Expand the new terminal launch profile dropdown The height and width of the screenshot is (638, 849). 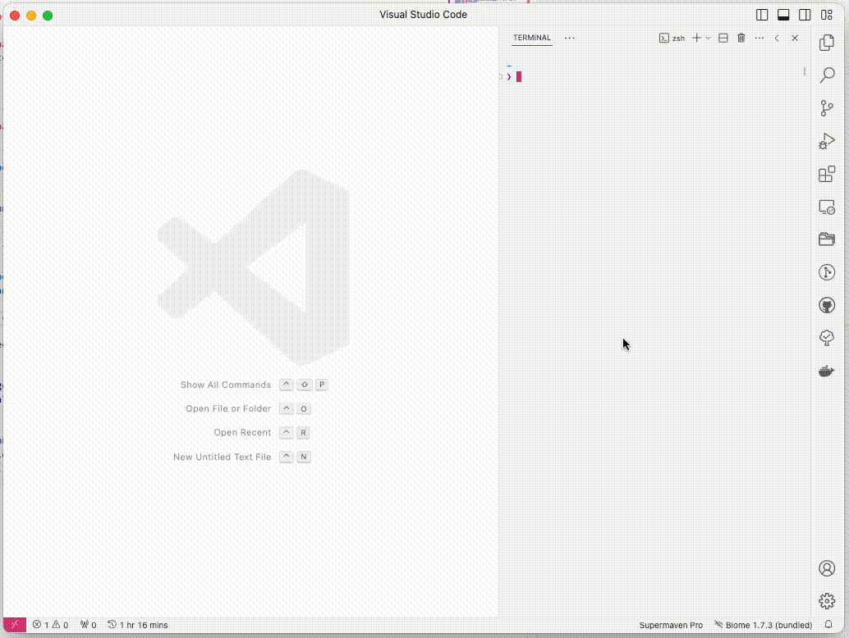point(709,39)
